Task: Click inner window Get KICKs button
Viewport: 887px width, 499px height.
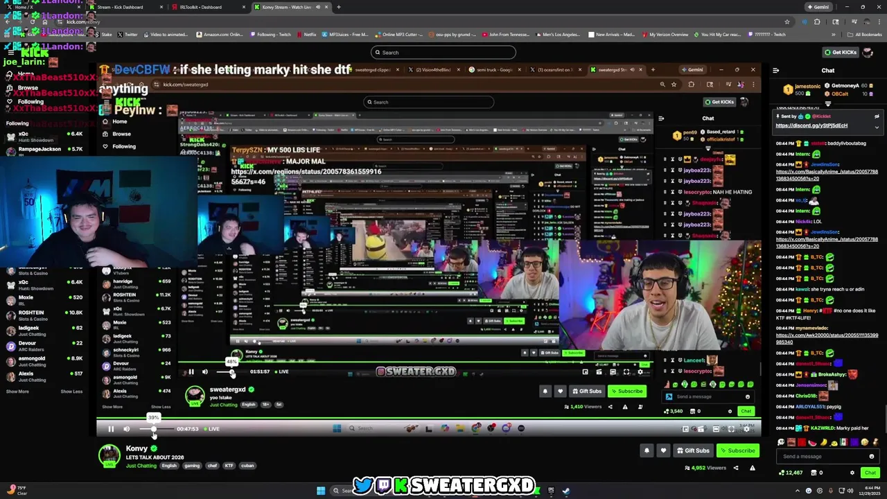Action: 719,103
